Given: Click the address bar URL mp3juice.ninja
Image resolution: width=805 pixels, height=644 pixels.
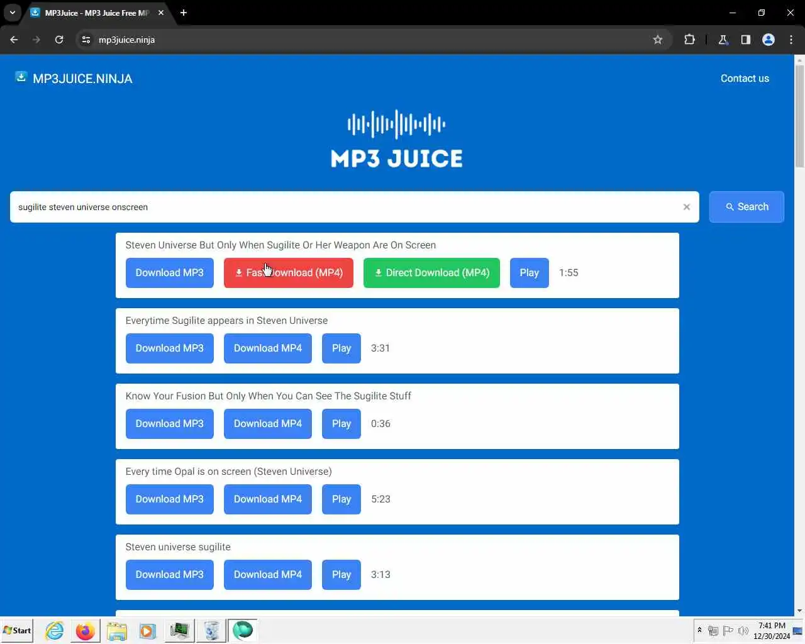Looking at the screenshot, I should (x=126, y=40).
